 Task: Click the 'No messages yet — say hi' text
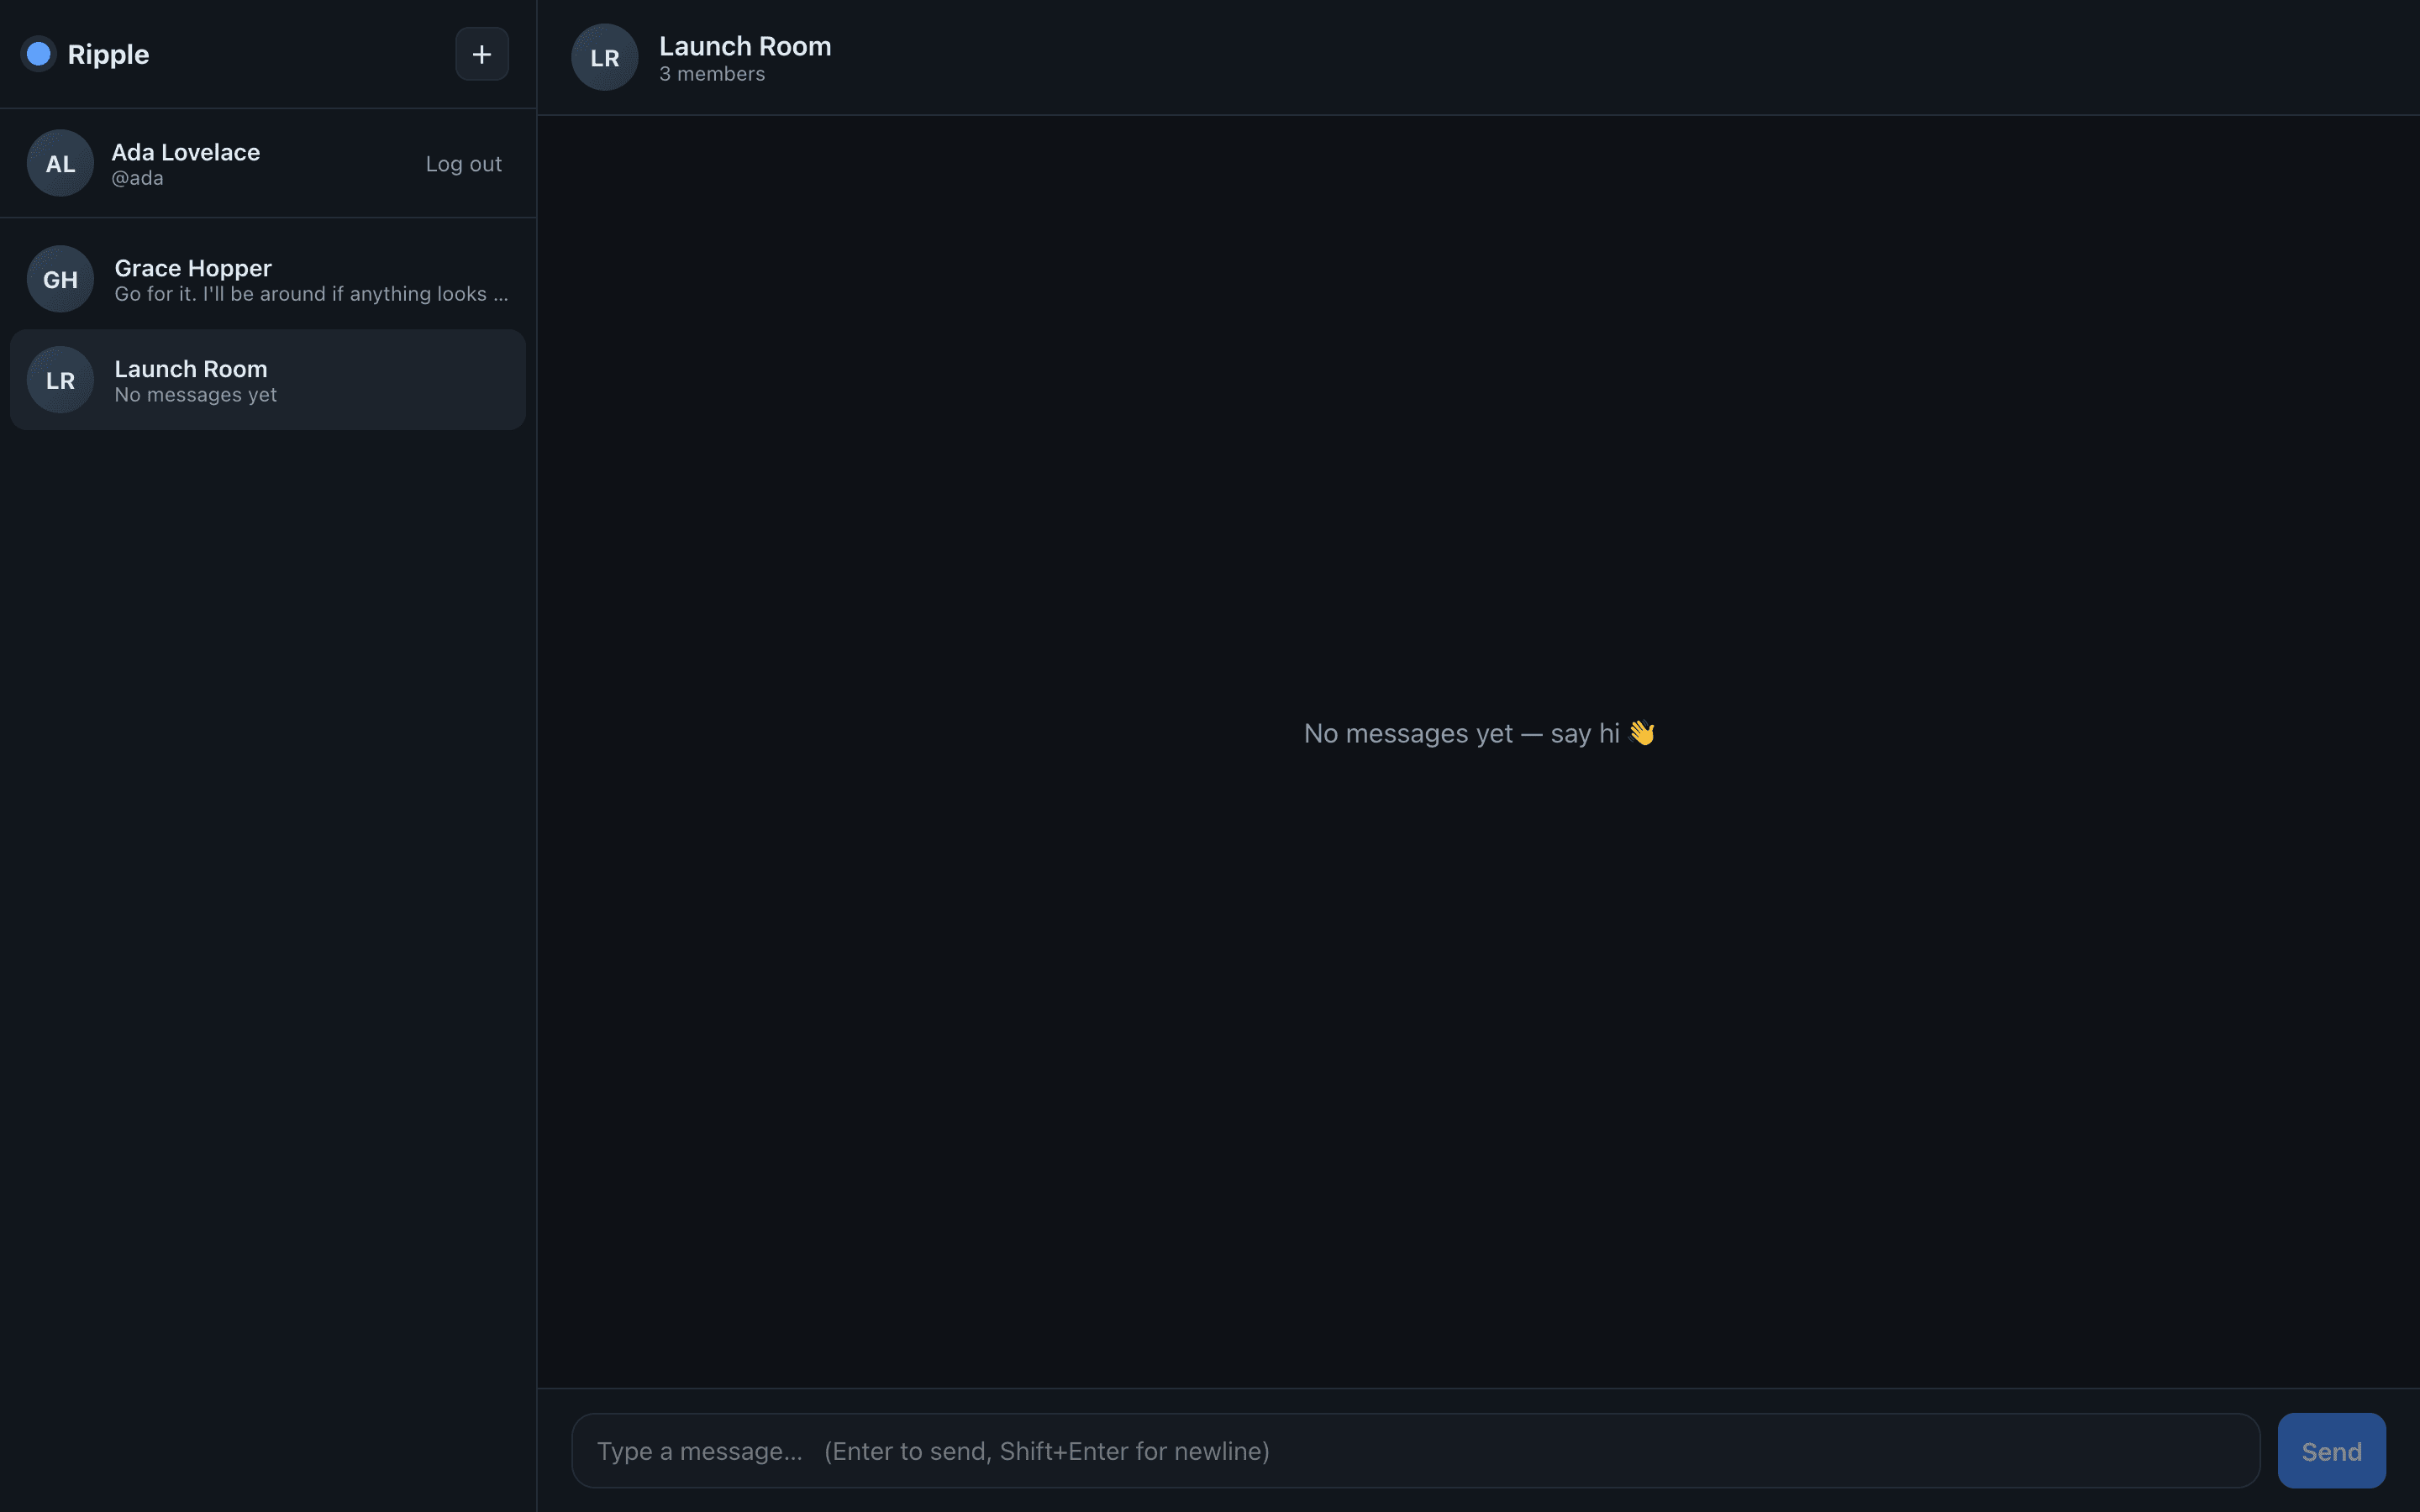[1461, 733]
